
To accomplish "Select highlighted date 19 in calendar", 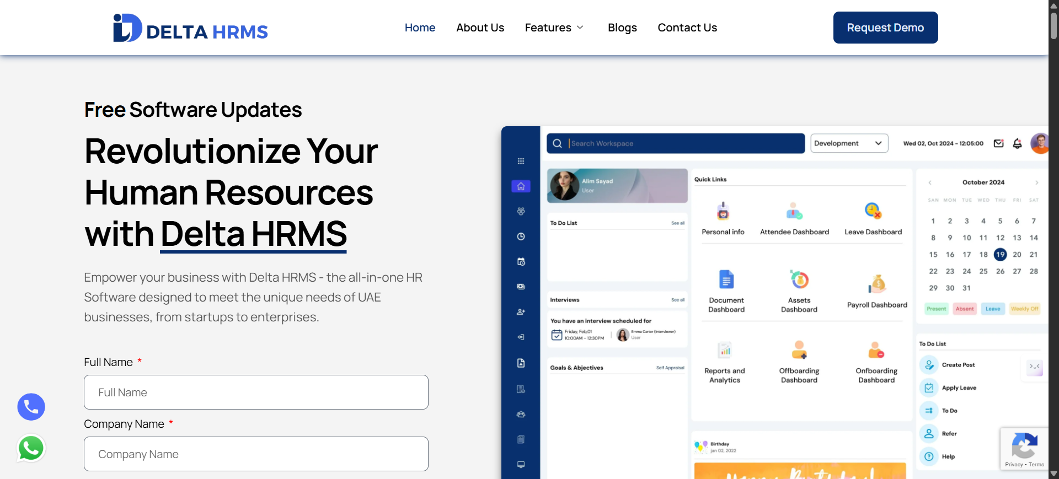I will 1000,254.
